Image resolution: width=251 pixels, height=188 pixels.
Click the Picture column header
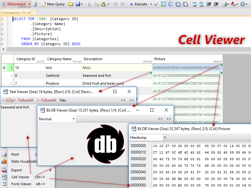click(x=187, y=59)
